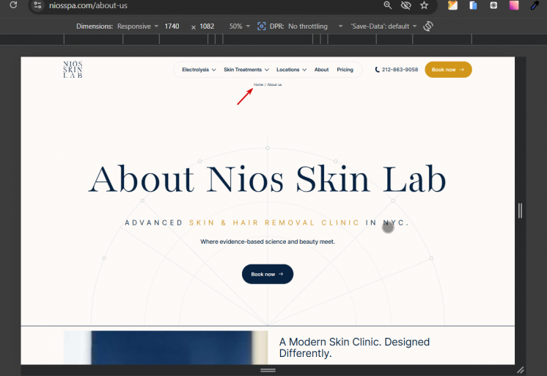The height and width of the screenshot is (376, 547).
Task: Call the 212-863-9058 phone link
Action: coord(400,70)
